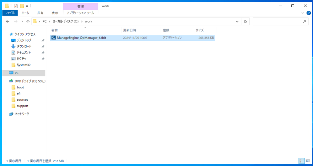Sort by the 名前 column header
313x166 pixels.
pyautogui.click(x=85, y=30)
